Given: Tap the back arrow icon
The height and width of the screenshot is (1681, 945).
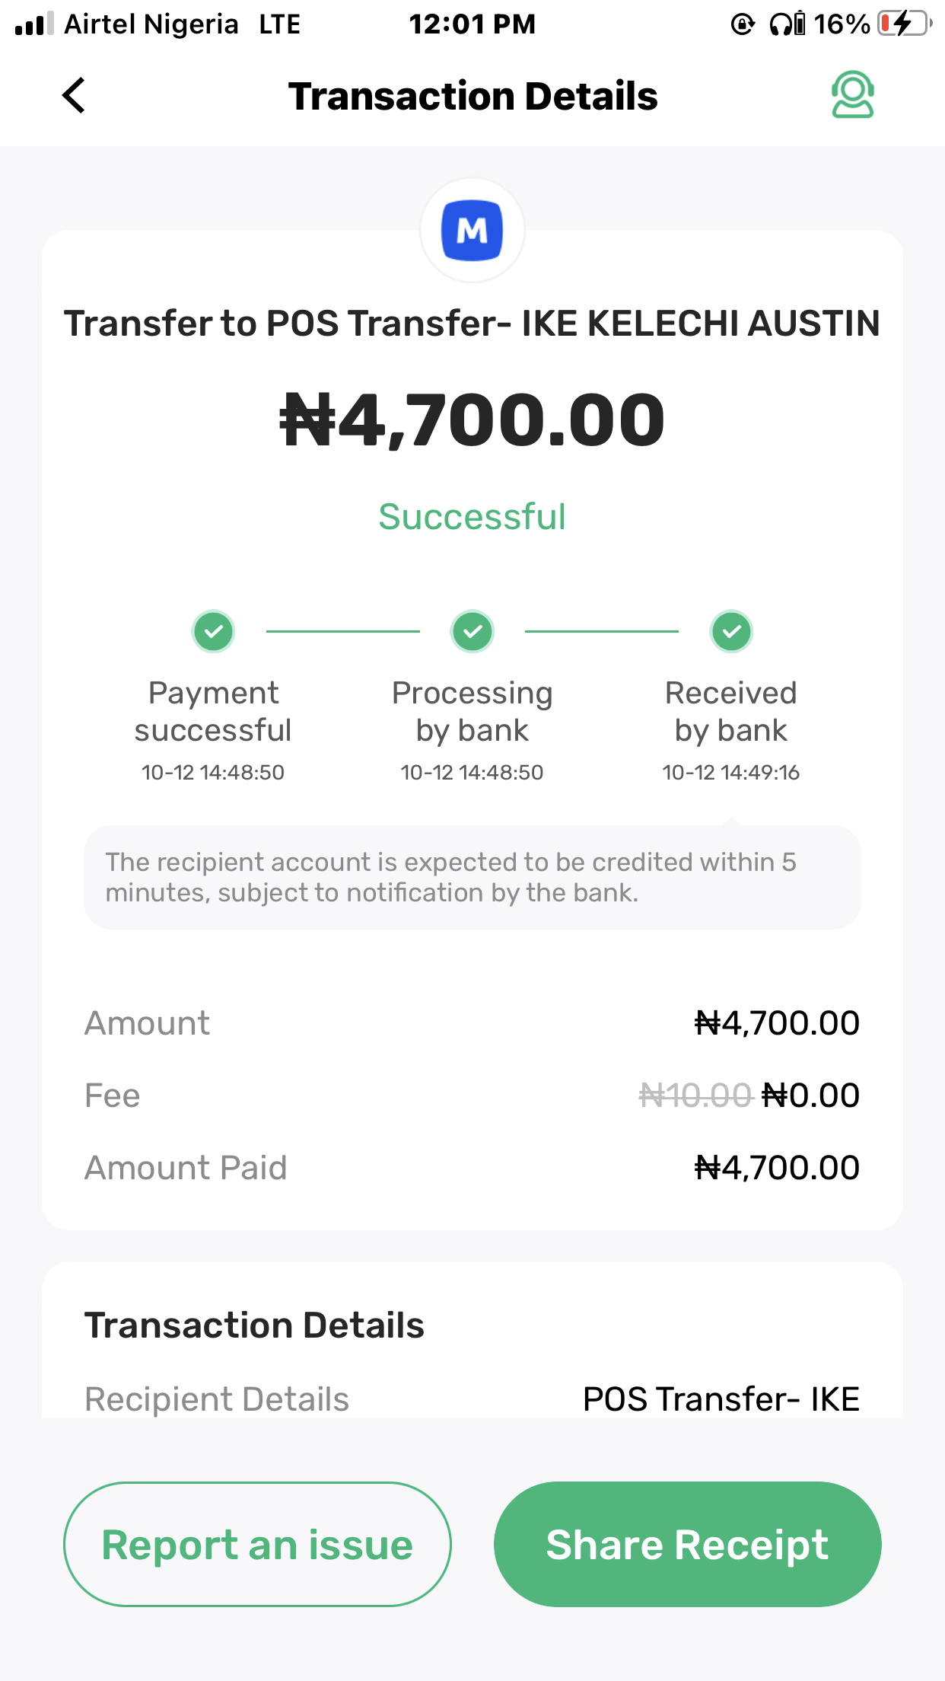Looking at the screenshot, I should tap(74, 96).
